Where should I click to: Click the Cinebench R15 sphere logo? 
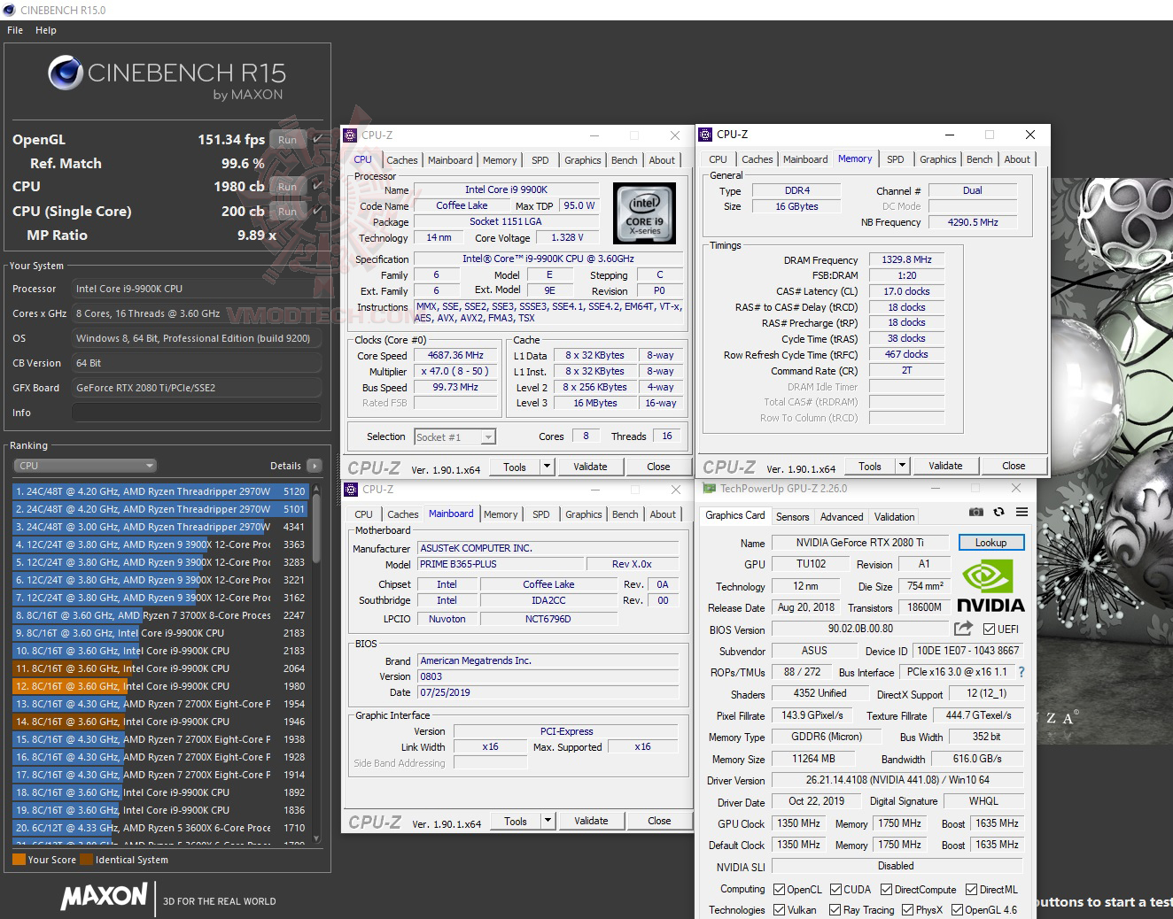point(66,73)
